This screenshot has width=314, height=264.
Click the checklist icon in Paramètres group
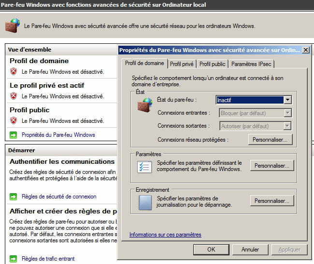click(144, 167)
